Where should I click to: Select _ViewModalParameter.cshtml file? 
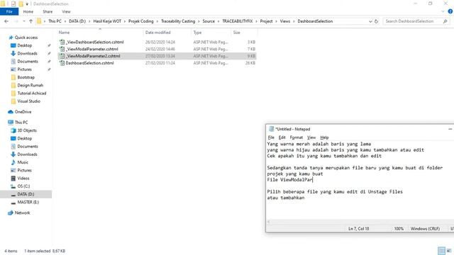pos(92,49)
